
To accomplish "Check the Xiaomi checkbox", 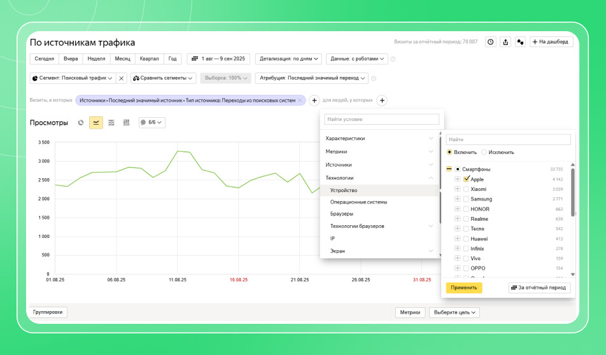I will (466, 189).
